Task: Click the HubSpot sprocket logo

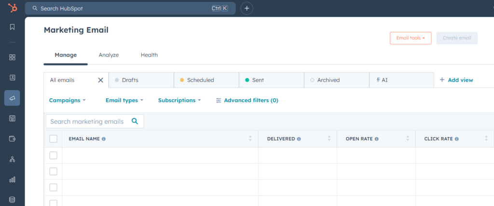Action: pos(12,8)
